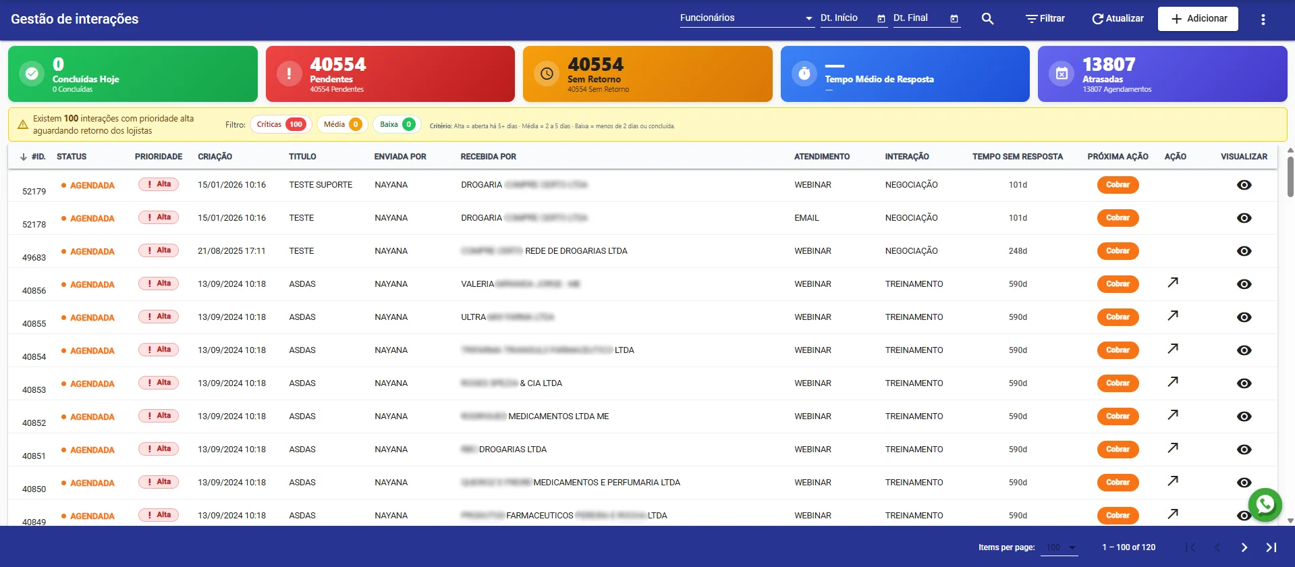This screenshot has height=567, width=1295.
Task: Click Cobrar button for row 52179
Action: (1118, 185)
